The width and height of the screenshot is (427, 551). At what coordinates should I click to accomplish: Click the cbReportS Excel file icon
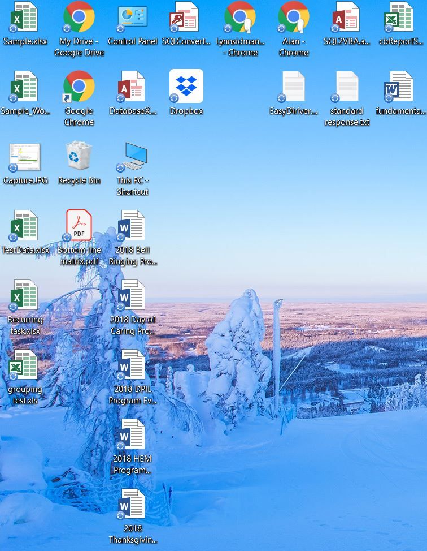400,18
